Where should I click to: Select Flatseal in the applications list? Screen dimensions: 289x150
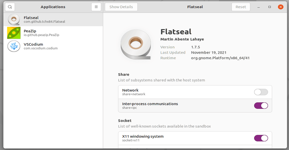tap(53, 20)
